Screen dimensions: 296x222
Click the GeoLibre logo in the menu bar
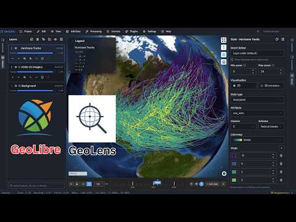point(8,31)
